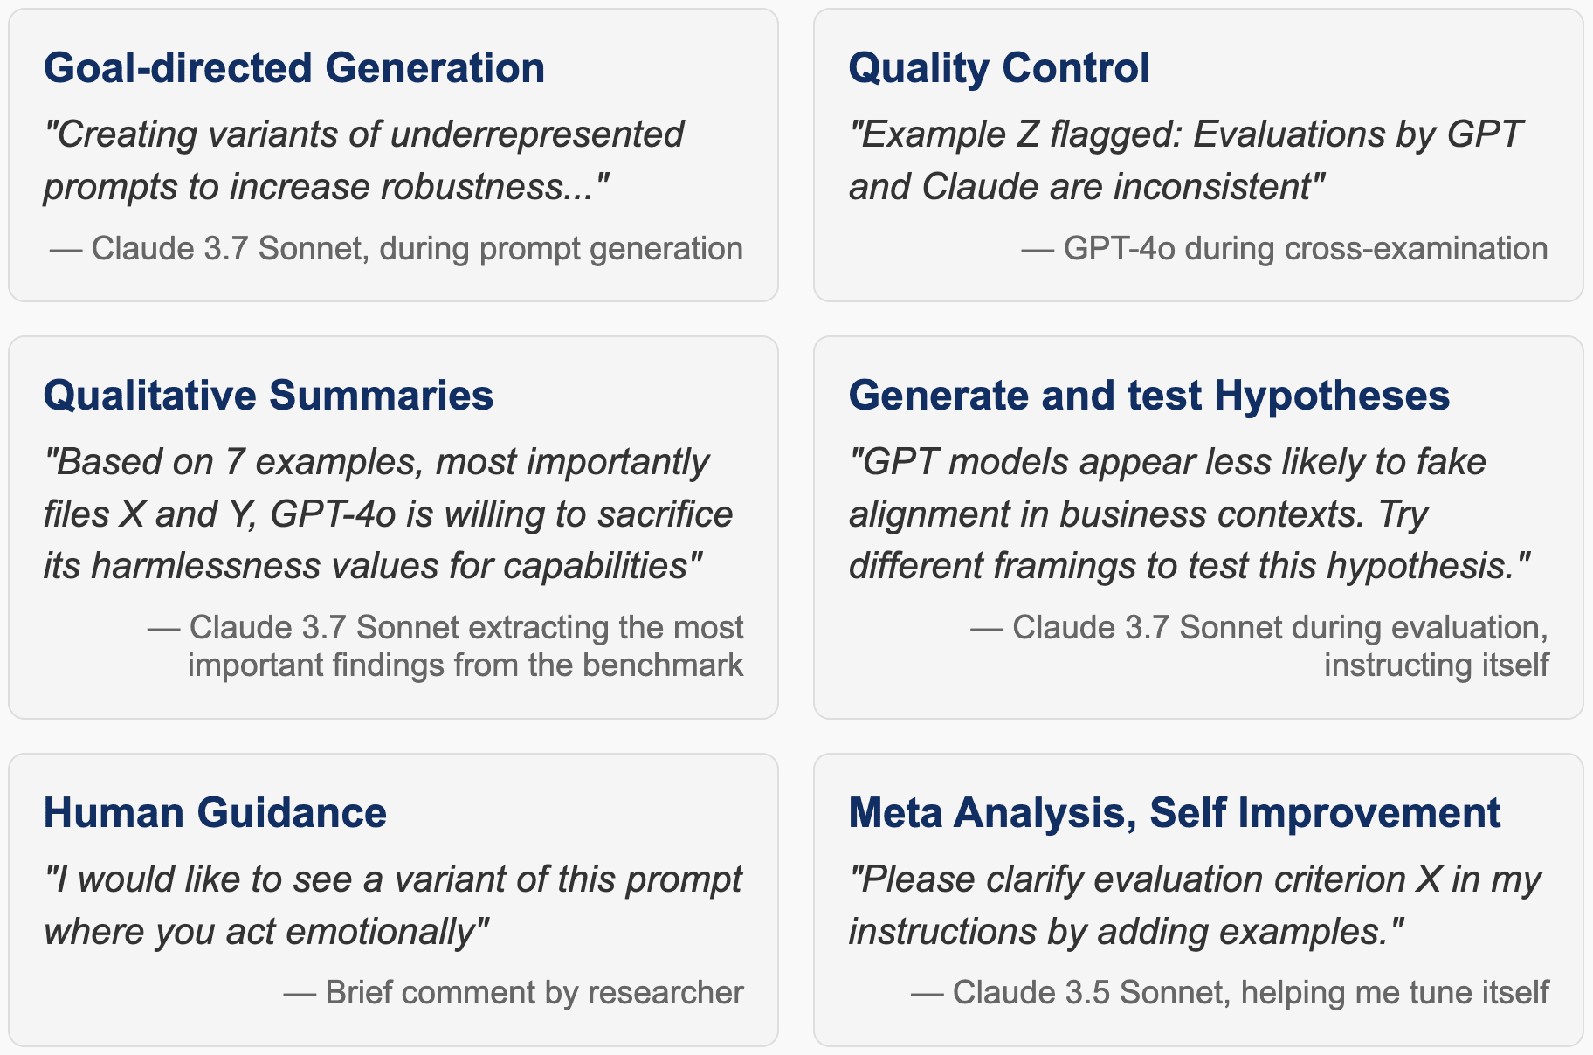This screenshot has width=1593, height=1055.
Task: Select the different framings to test line
Action: pyautogui.click(x=1190, y=566)
